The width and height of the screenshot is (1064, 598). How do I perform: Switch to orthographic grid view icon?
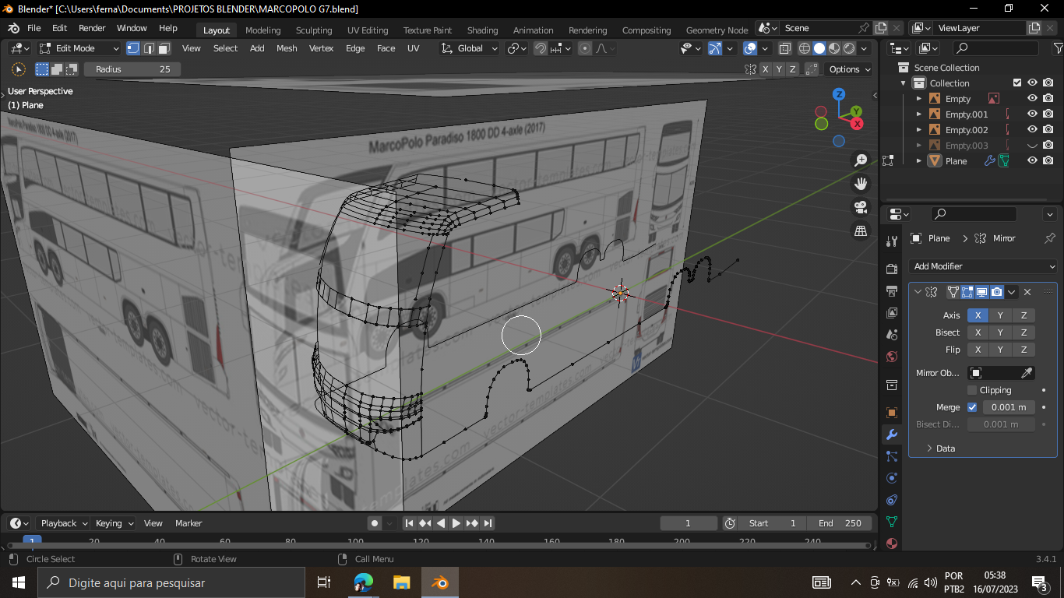click(861, 231)
